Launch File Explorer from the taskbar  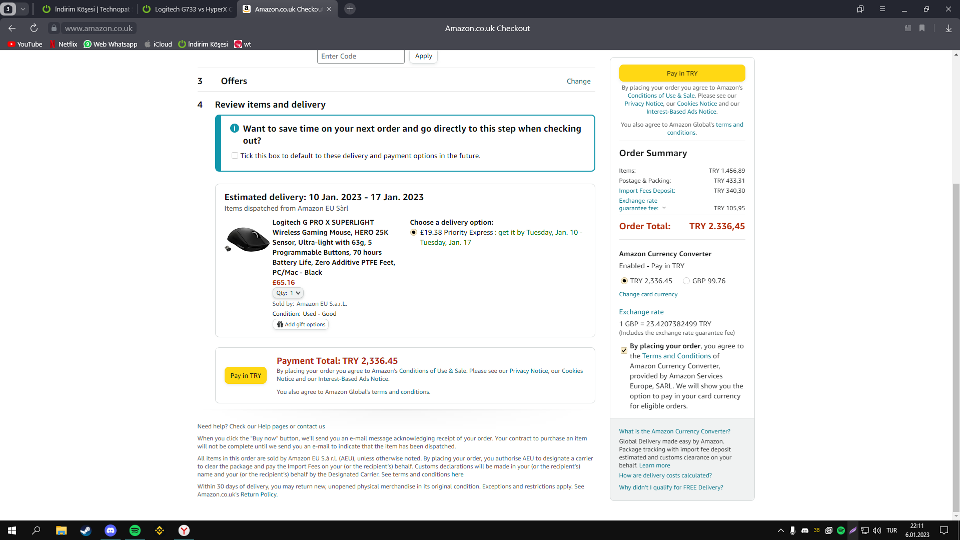61,530
